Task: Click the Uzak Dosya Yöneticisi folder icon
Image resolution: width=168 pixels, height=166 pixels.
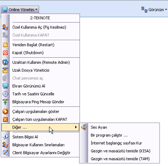Action: 5,70
